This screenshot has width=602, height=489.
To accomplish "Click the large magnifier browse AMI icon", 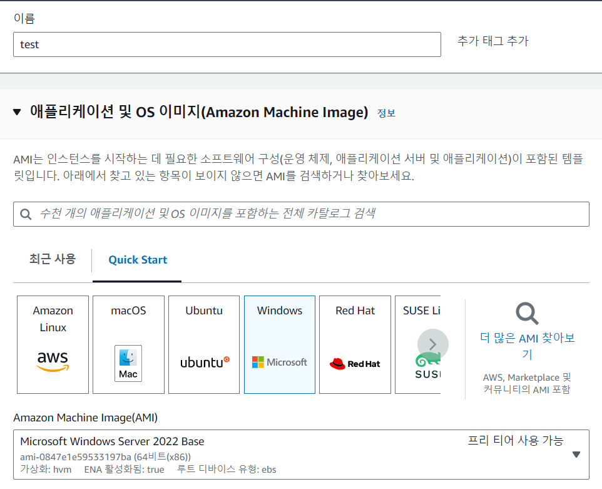I will click(x=527, y=314).
